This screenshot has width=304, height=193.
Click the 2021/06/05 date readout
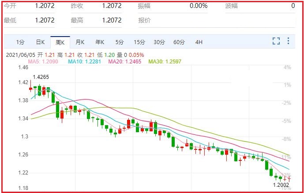(x=21, y=55)
